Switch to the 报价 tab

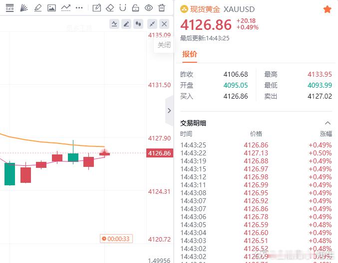190,54
